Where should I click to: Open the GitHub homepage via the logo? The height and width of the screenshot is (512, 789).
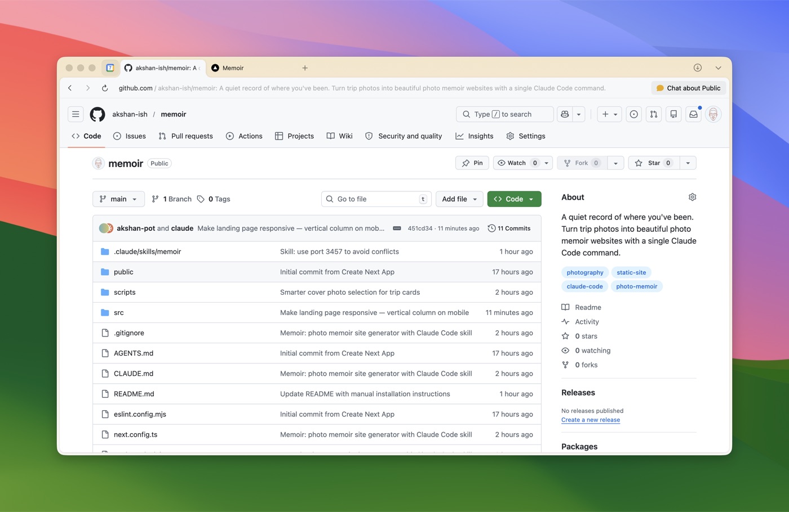[x=97, y=114]
